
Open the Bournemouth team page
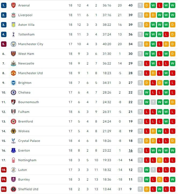click(29, 102)
